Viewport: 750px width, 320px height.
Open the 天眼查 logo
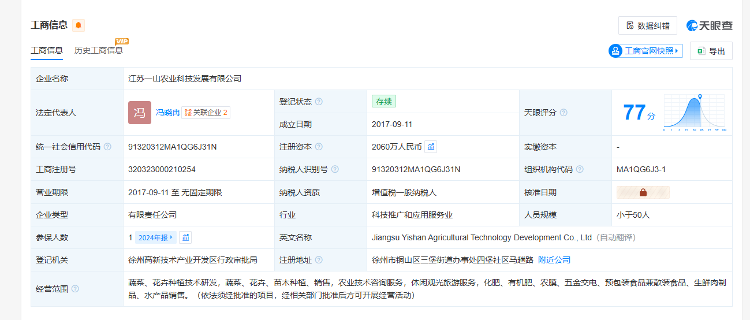tap(710, 25)
